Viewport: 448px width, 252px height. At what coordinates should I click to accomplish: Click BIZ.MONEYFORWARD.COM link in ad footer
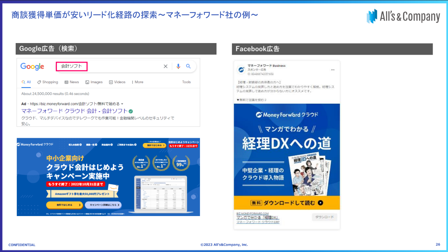pyautogui.click(x=252, y=214)
